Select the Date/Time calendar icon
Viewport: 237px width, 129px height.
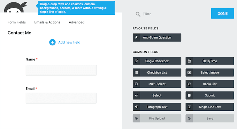click(189, 61)
